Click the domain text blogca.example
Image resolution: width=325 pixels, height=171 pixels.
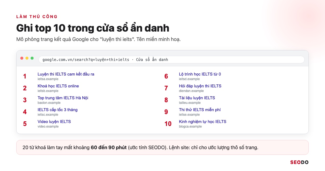coord(190,126)
